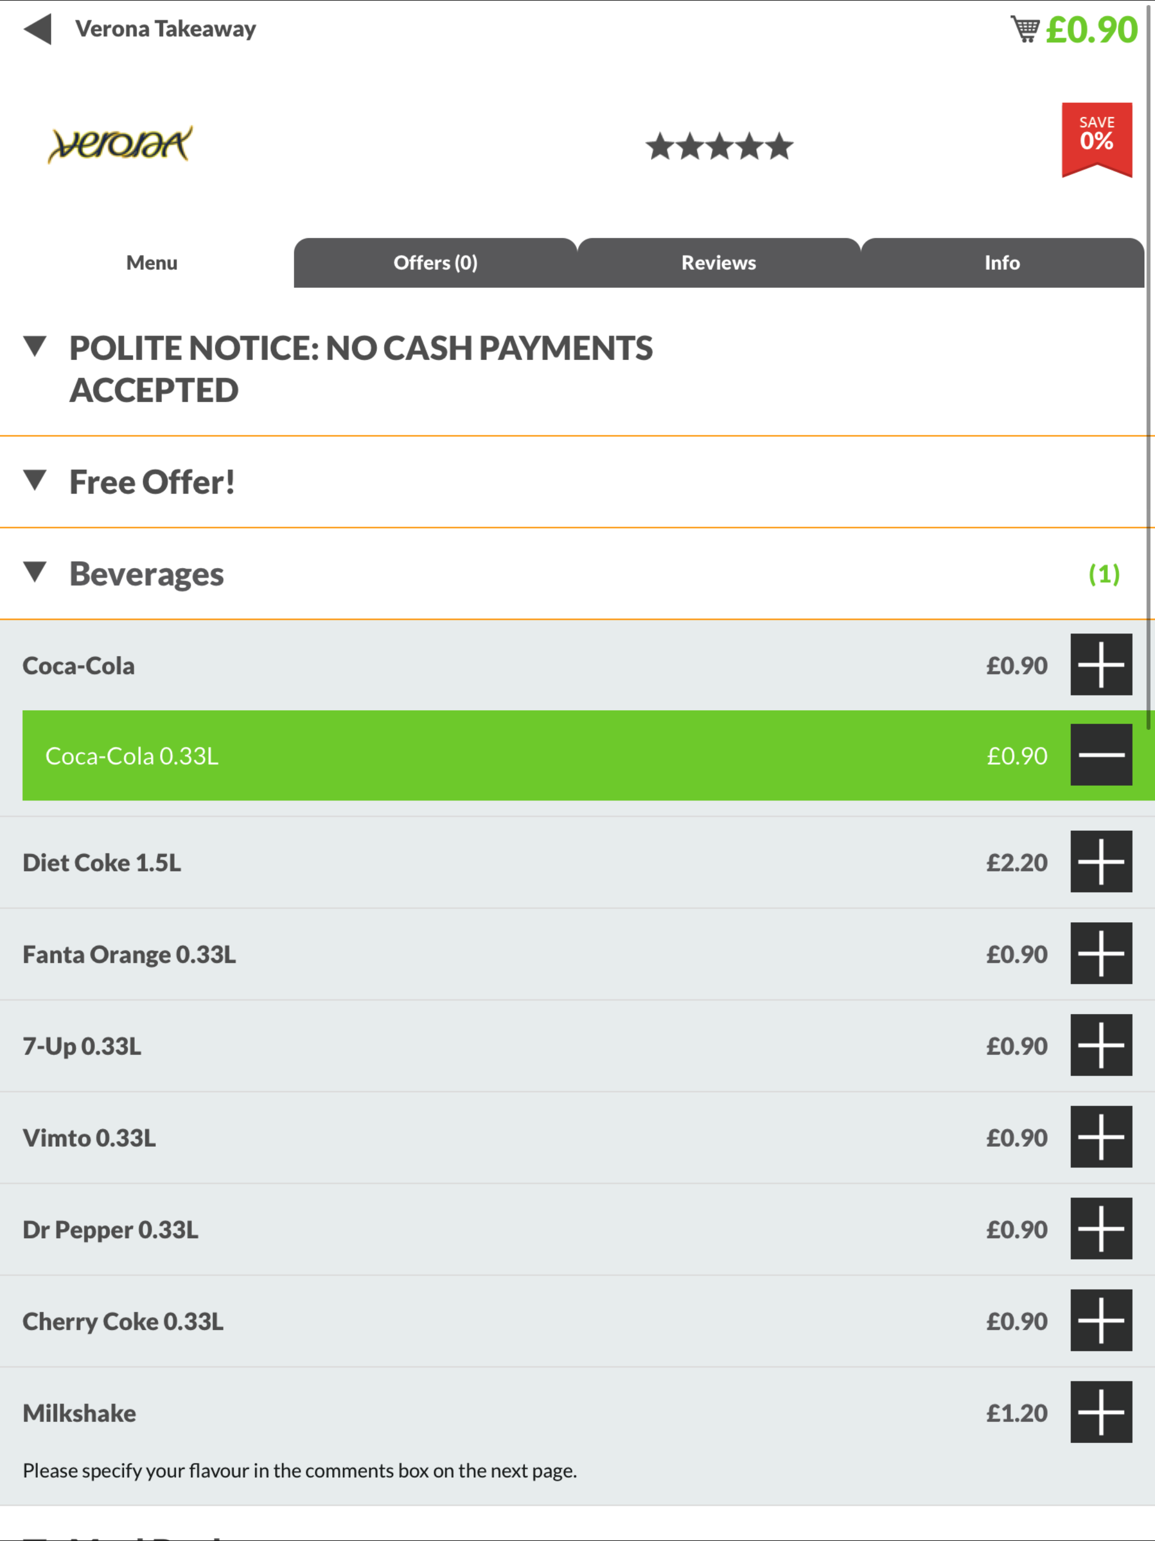The width and height of the screenshot is (1155, 1541).
Task: Add Diet Coke 1.5L with plus icon
Action: (1101, 862)
